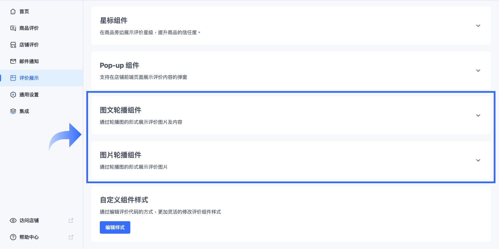Click the 帮助中心 question mark icon
The image size is (499, 249).
pos(13,237)
